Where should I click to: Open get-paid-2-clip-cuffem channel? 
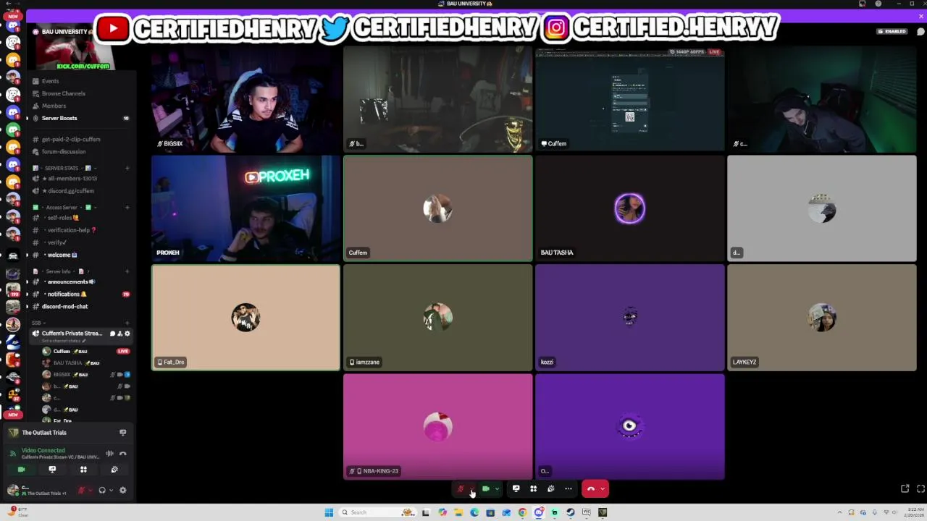coord(71,139)
